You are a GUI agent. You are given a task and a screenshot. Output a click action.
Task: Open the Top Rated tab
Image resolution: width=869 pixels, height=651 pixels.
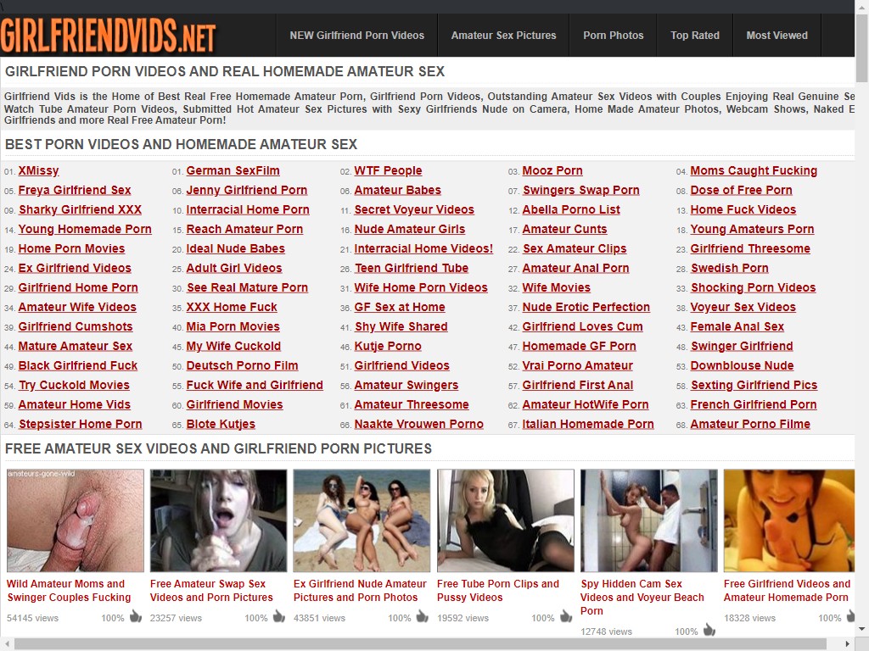(x=694, y=36)
